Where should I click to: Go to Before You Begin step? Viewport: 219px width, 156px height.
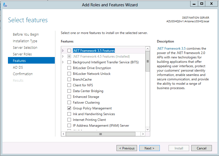[26, 35]
